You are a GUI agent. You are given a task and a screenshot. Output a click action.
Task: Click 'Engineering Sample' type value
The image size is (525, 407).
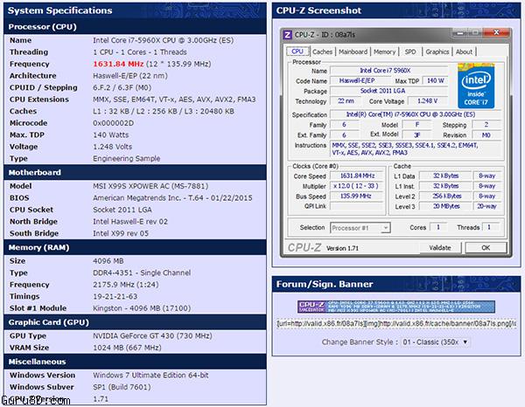pos(126,158)
